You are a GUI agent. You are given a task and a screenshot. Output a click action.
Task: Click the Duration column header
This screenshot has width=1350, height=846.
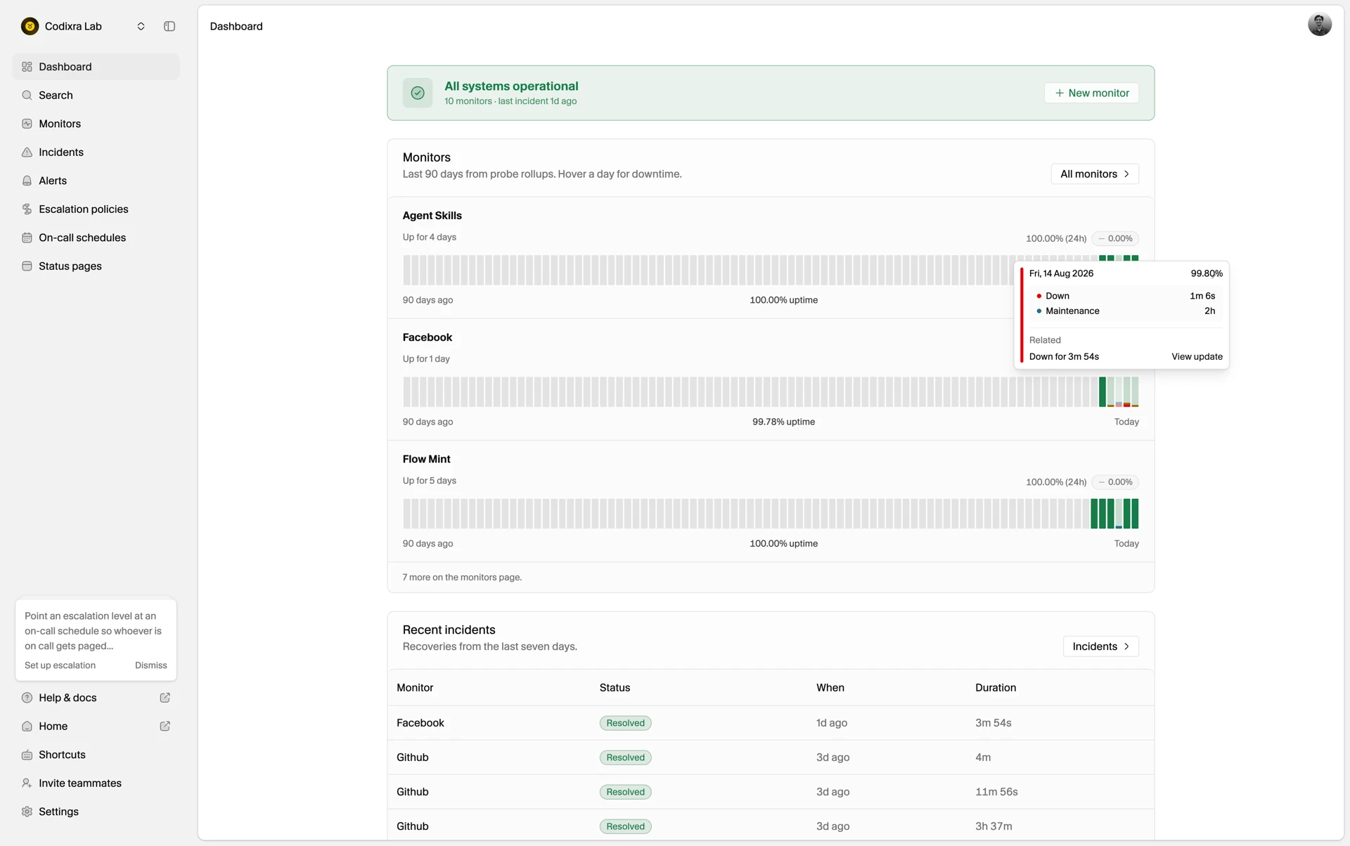(x=995, y=688)
